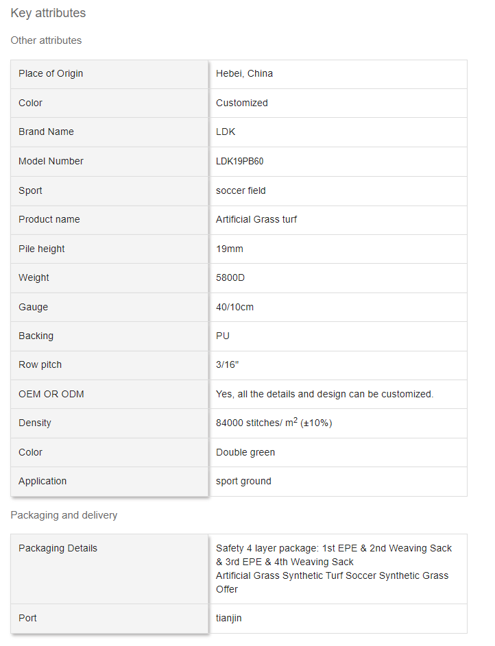Screen dimensions: 495x646
Task: Select the 84000 stitches density value
Action: click(274, 423)
